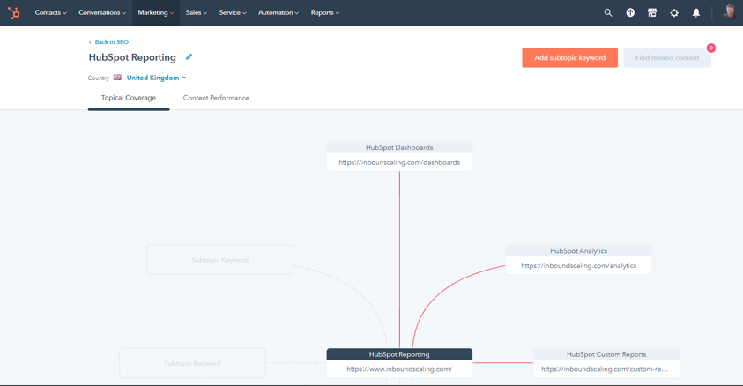Open the Reports menu
Screen dimensions: 743x386
click(324, 13)
